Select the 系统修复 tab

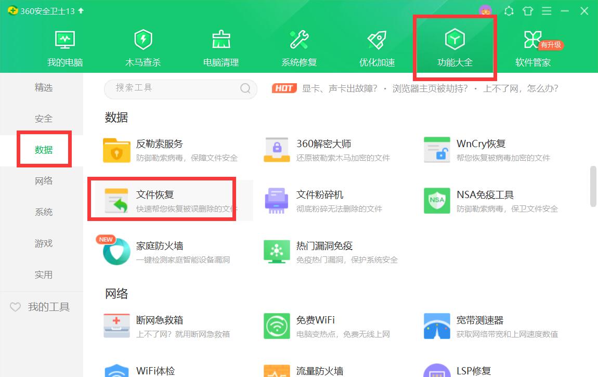299,48
